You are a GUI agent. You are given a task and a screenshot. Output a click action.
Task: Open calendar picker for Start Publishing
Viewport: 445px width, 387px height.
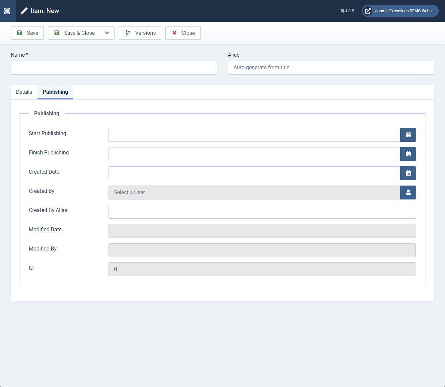tap(408, 135)
